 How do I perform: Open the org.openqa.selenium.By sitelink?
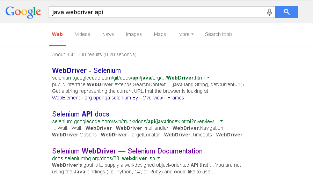[111, 98]
